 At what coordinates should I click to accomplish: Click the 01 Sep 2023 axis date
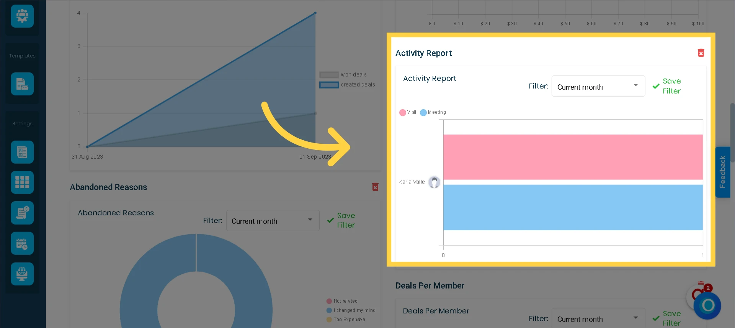(x=315, y=157)
